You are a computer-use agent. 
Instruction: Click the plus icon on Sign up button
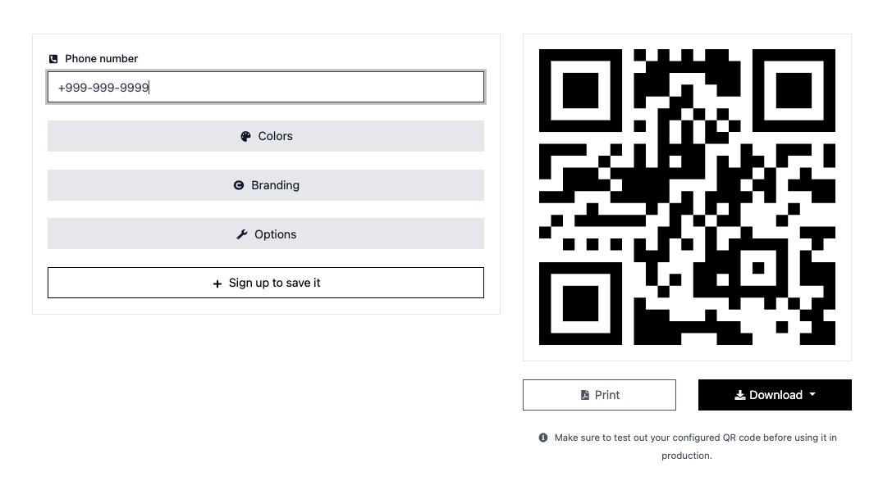(216, 282)
